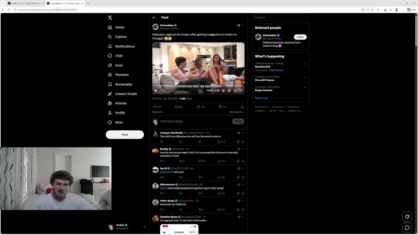Add page to favorites star icon
Viewport: 418px width, 235px height.
(x=373, y=10)
